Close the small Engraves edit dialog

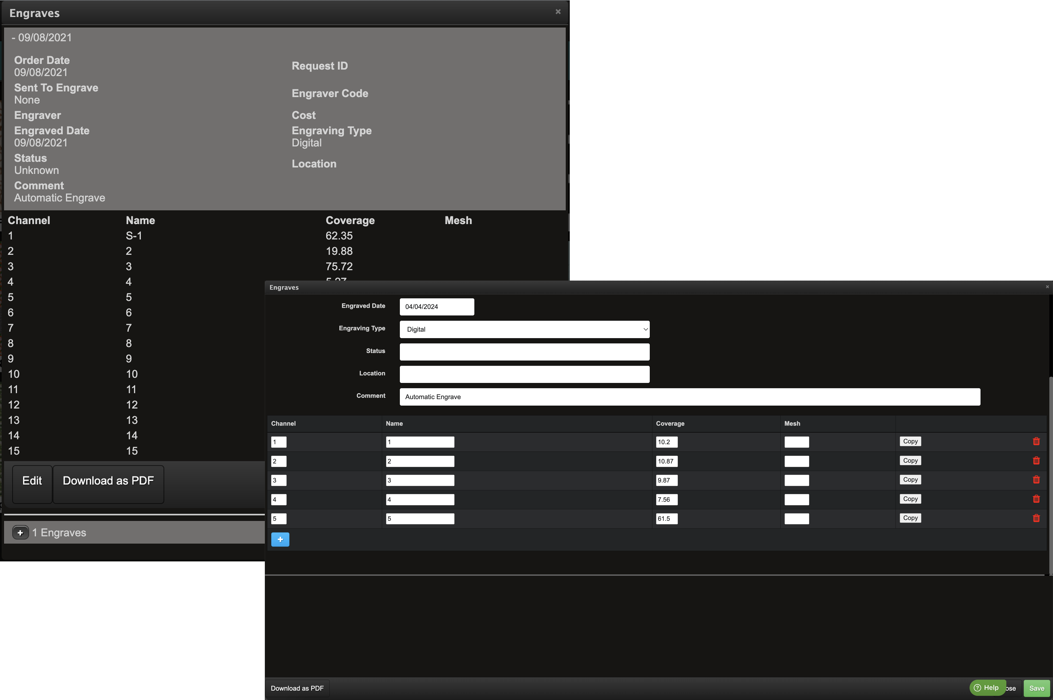pyautogui.click(x=1047, y=287)
